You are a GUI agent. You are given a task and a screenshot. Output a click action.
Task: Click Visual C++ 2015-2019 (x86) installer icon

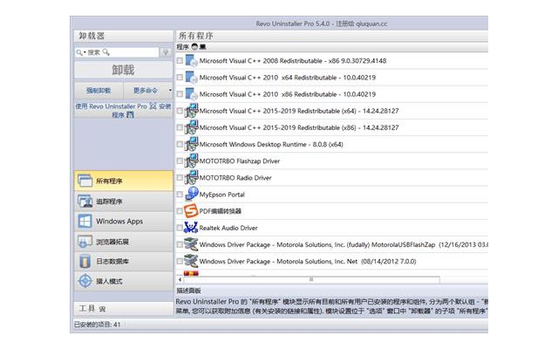click(x=191, y=127)
